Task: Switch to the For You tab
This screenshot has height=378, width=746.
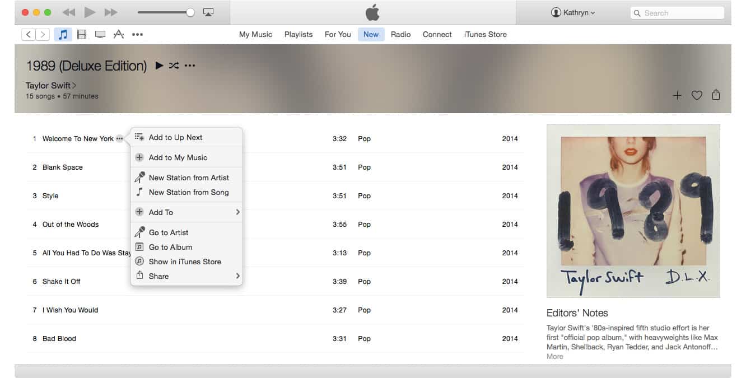Action: (x=338, y=34)
